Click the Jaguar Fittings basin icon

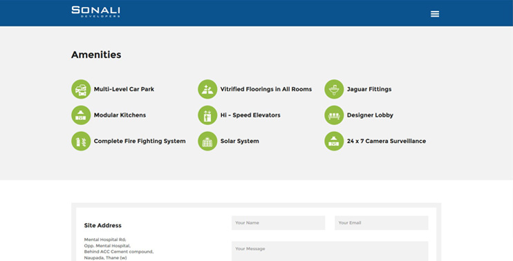[x=334, y=89]
